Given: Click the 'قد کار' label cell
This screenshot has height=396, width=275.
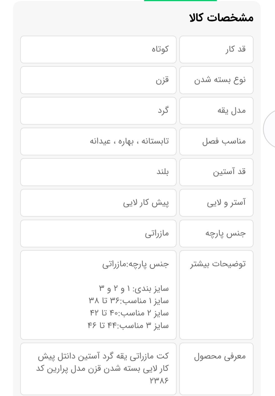Looking at the screenshot, I should click(x=216, y=49).
